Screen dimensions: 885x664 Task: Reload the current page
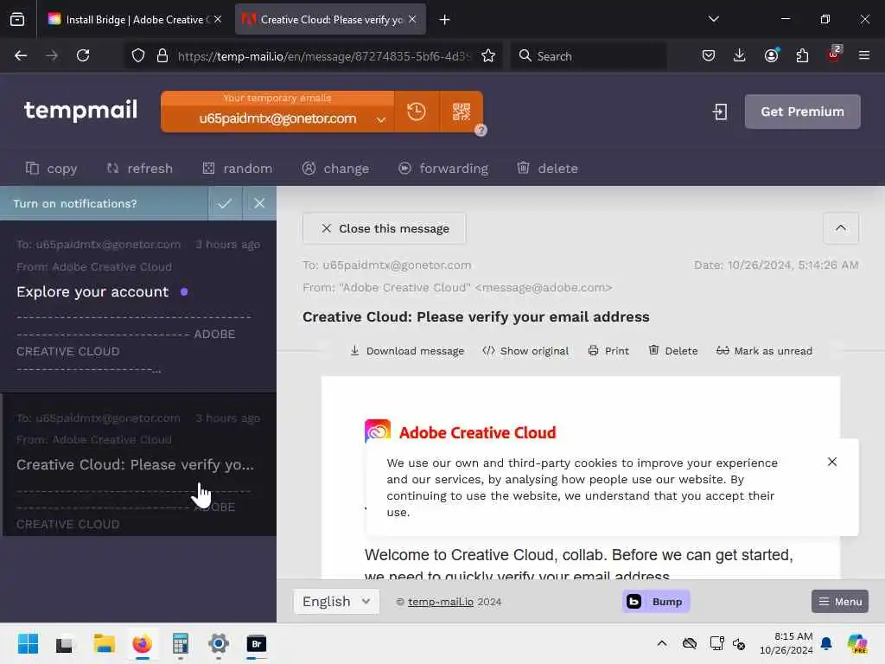click(83, 55)
